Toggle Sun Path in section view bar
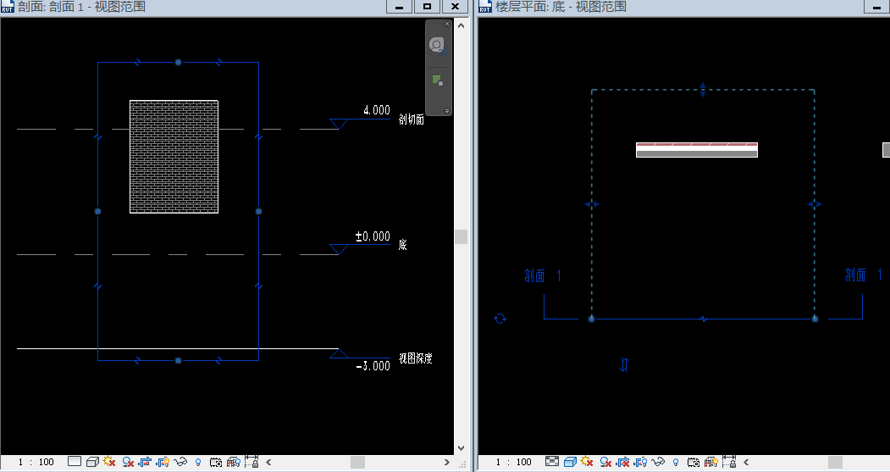890x472 pixels. [109, 461]
